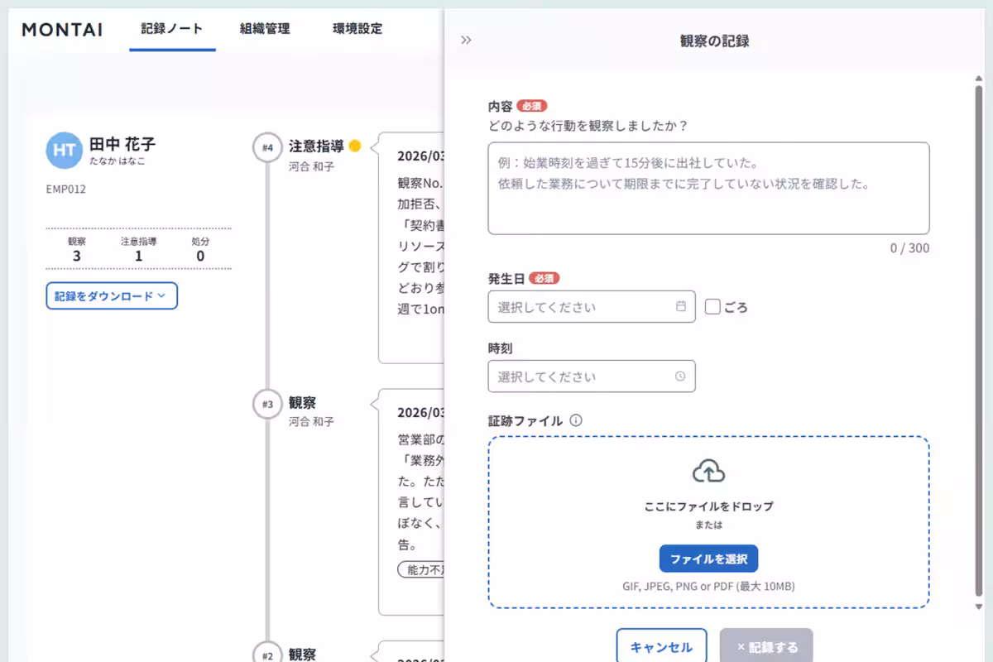993x662 pixels.
Task: Click the #4 timeline node marker
Action: pos(265,146)
